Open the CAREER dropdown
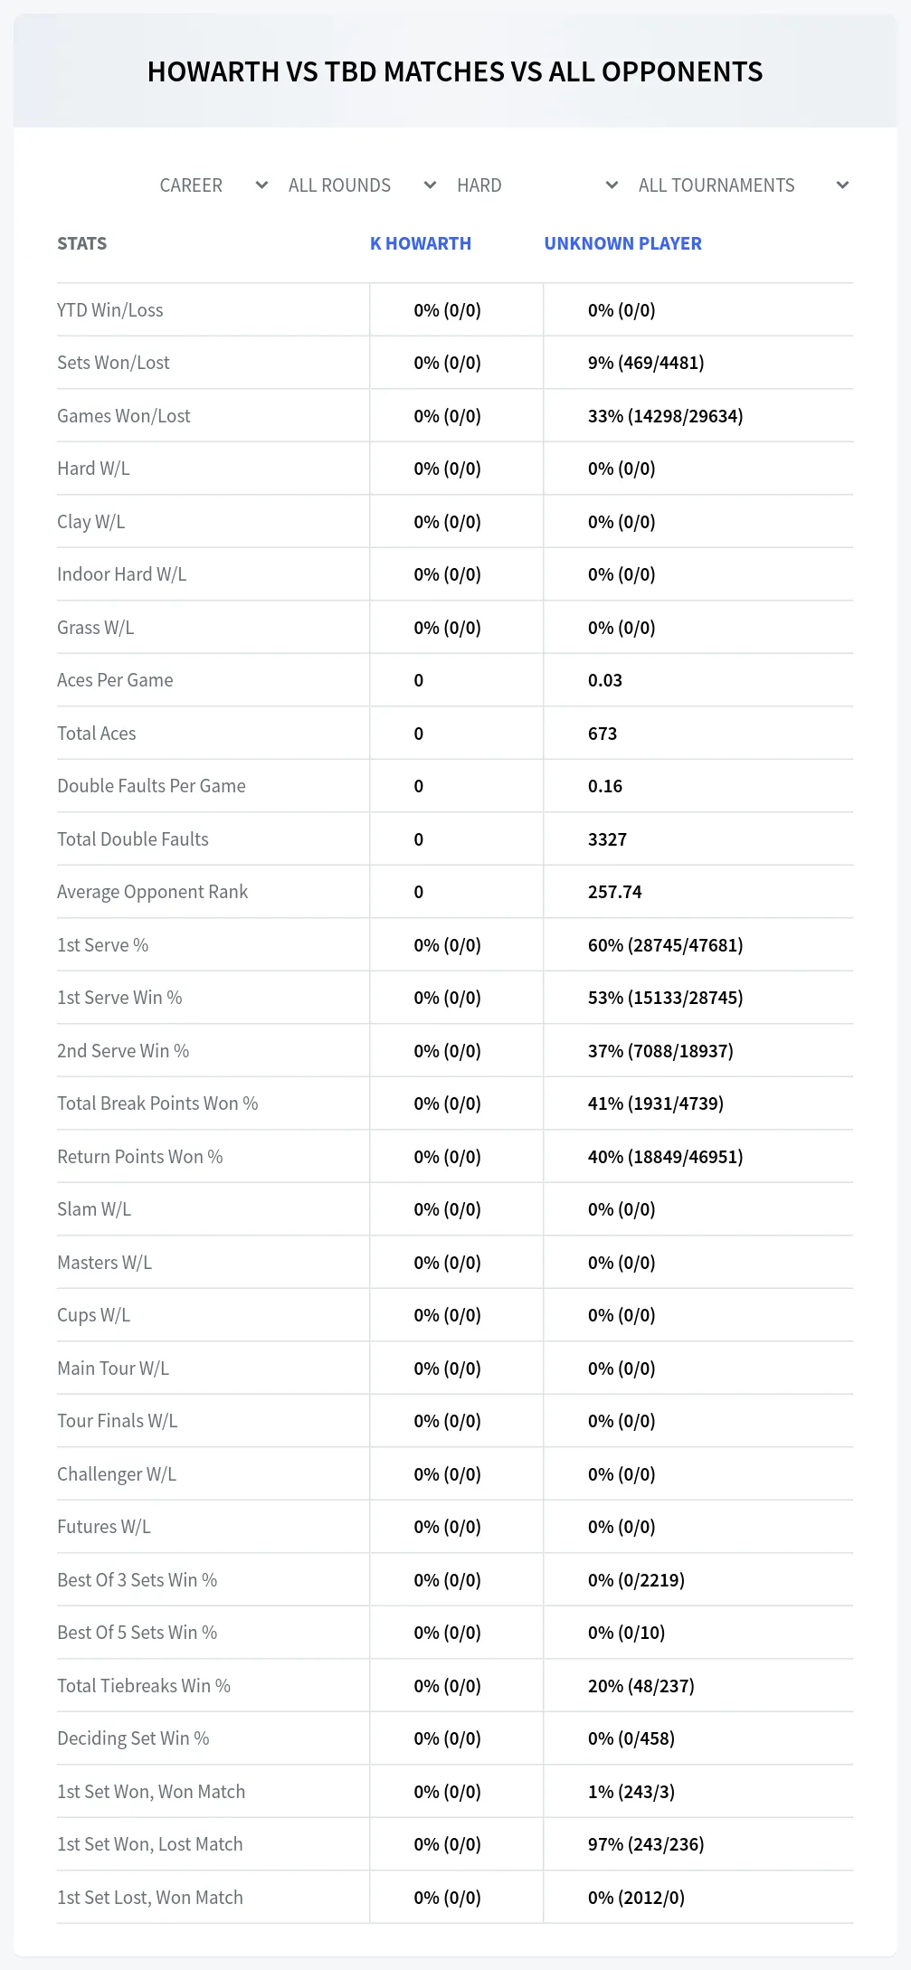The width and height of the screenshot is (911, 1970). point(214,185)
